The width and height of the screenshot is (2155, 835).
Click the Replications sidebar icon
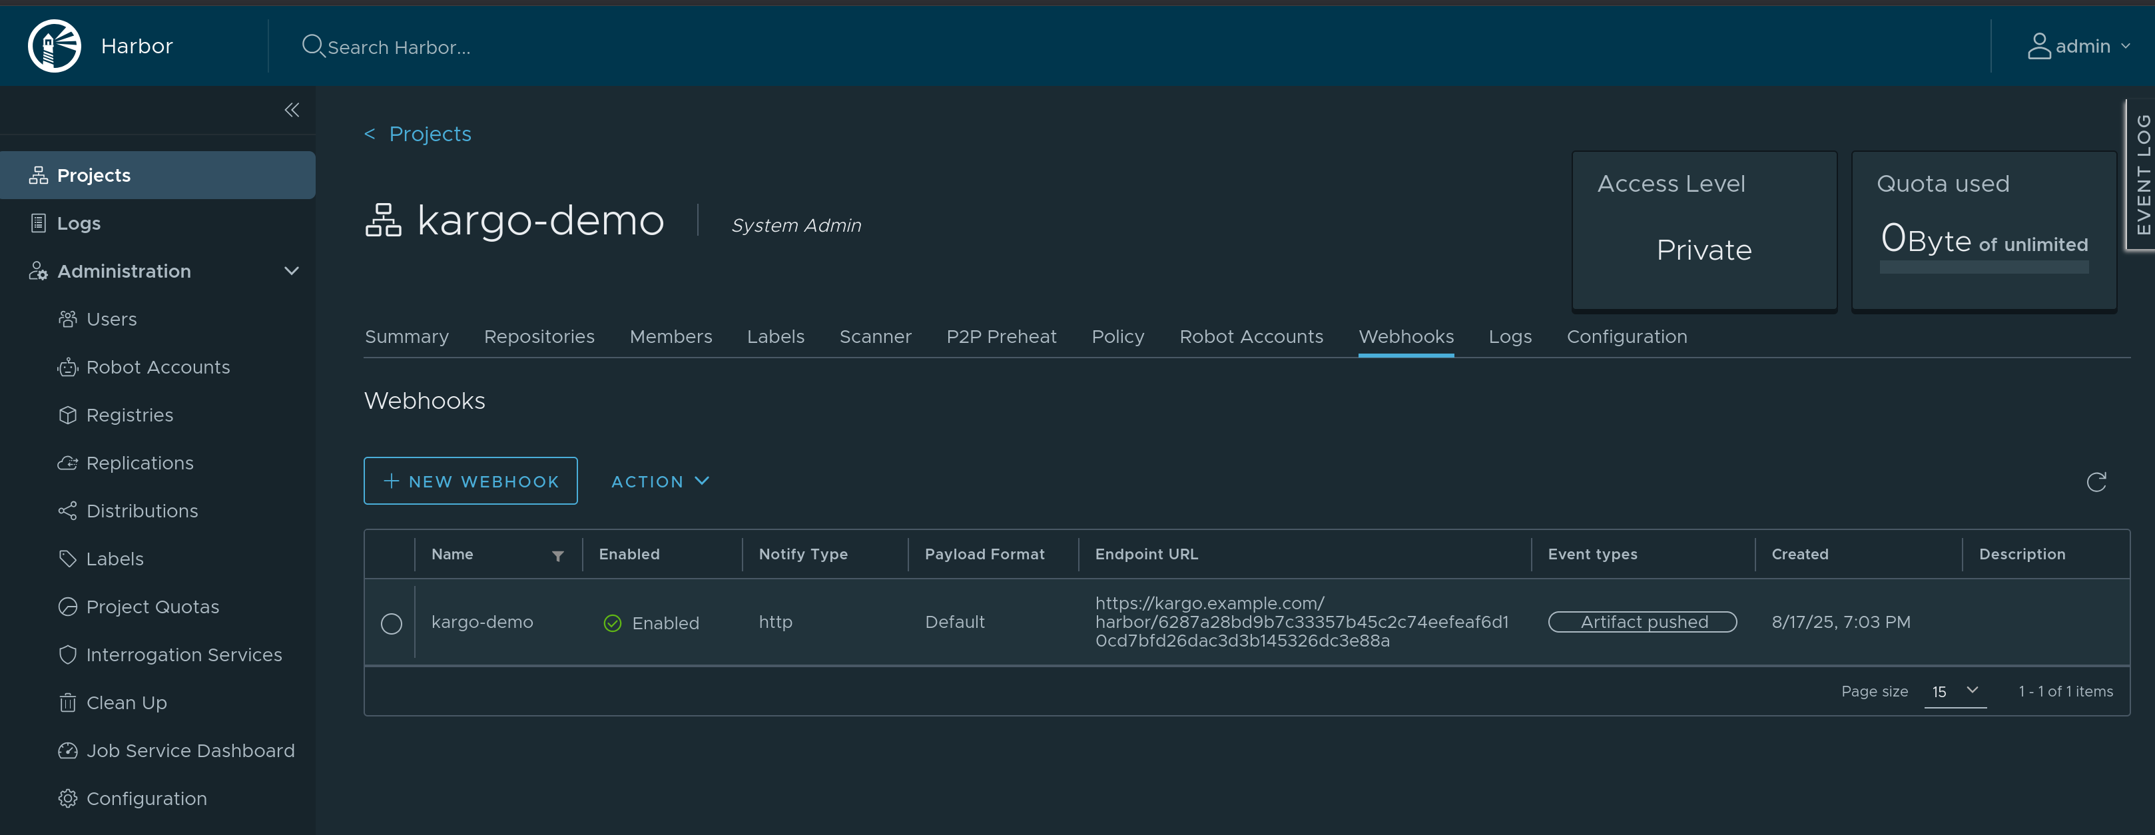pos(68,462)
